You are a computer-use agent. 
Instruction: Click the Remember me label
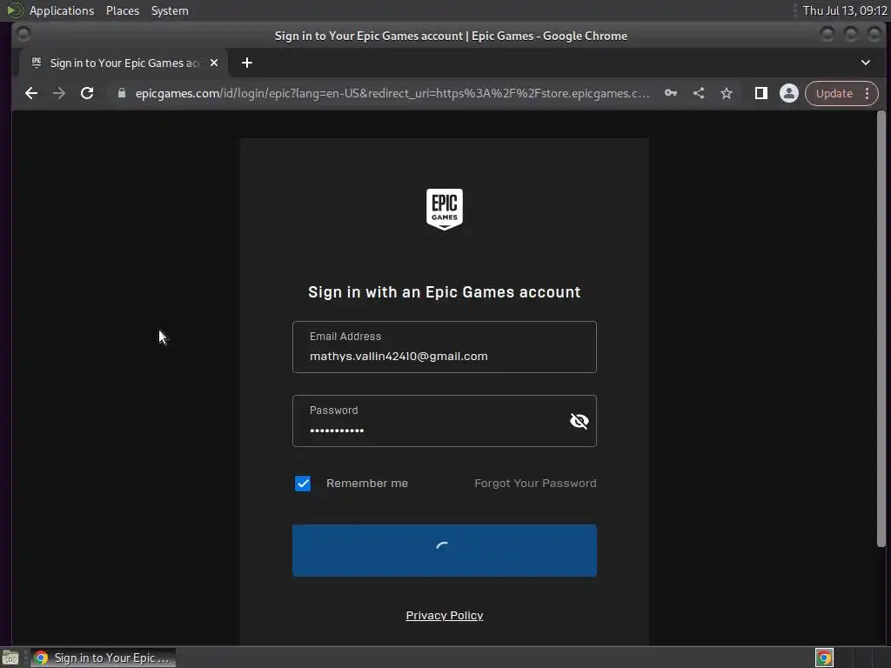click(367, 484)
